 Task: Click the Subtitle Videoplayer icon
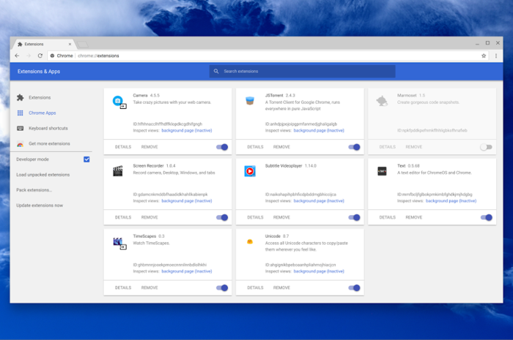250,171
